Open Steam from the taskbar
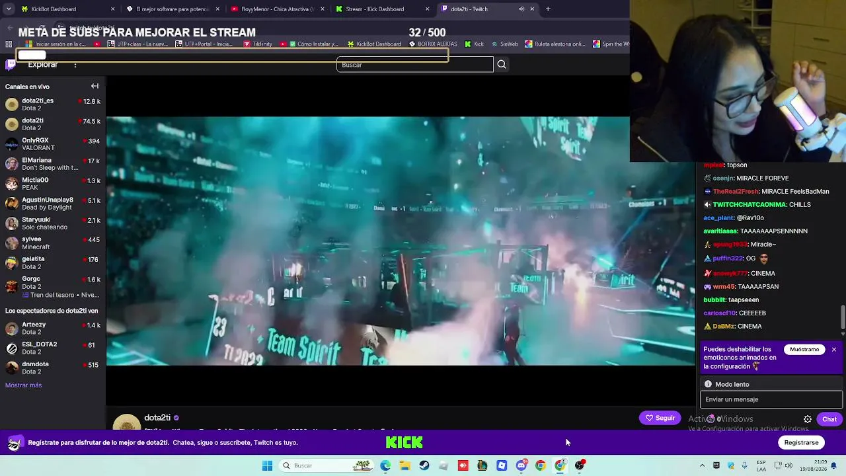Screen dimensions: 846x476 [x=424, y=465]
